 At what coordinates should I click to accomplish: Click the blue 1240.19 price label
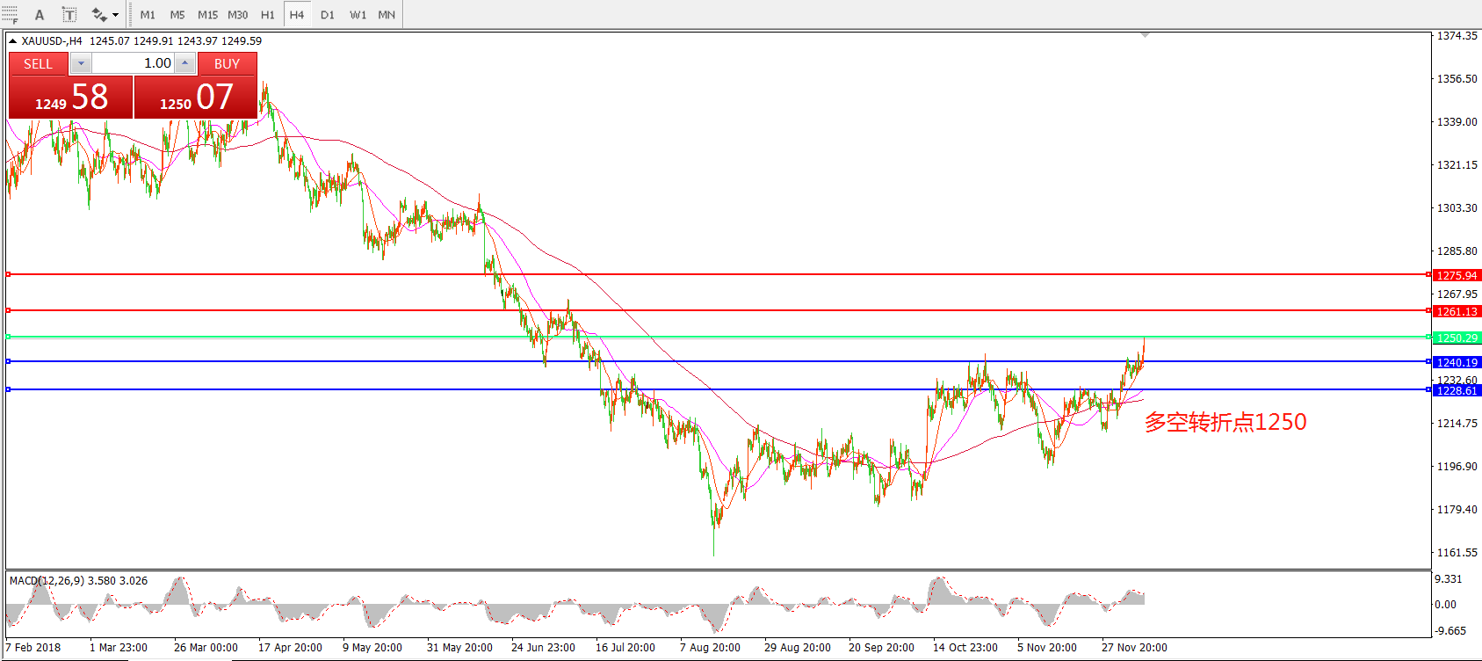[x=1456, y=362]
